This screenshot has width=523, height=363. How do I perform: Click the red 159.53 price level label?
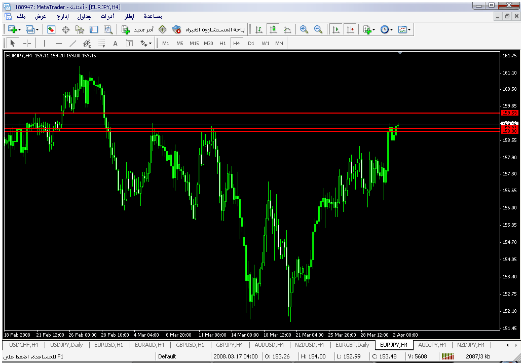(509, 113)
